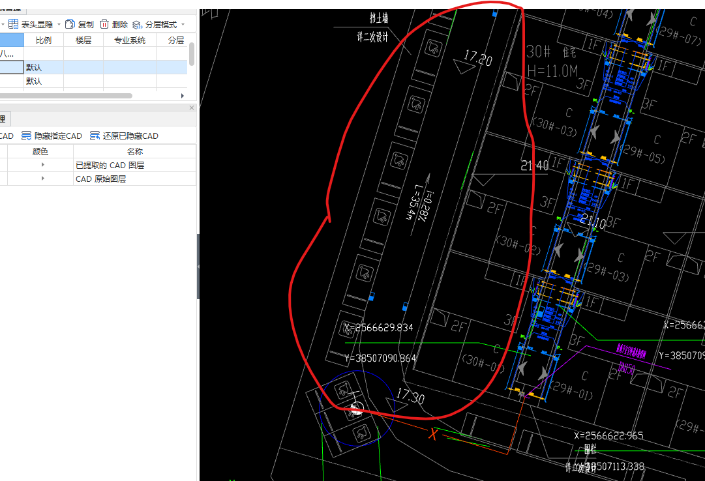Click the red X origin marker

pyautogui.click(x=433, y=434)
